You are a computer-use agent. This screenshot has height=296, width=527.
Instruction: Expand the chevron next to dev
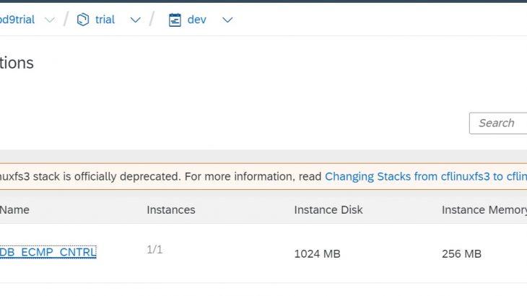227,20
